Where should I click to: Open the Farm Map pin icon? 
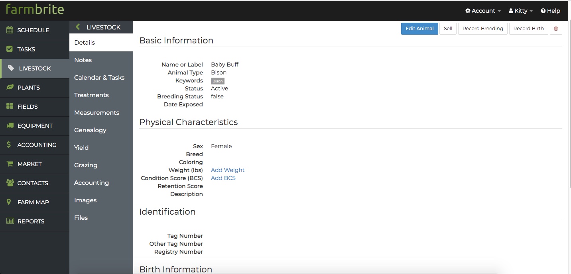[x=9, y=202]
